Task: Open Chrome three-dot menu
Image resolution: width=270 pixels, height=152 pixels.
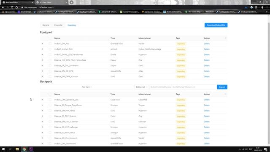Action: click(x=267, y=8)
